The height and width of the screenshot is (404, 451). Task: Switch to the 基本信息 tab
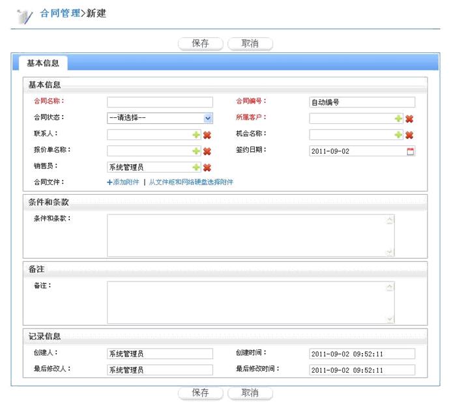click(x=43, y=63)
